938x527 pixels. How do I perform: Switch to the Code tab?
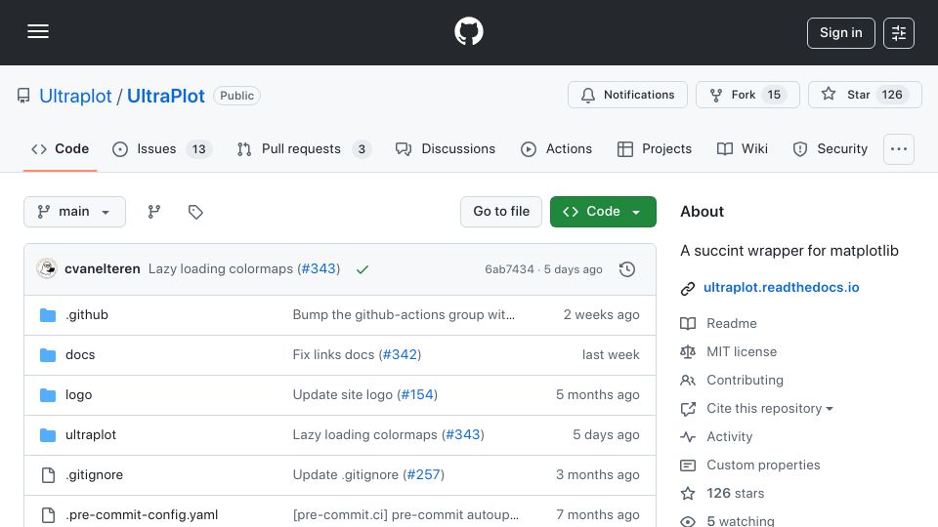60,148
